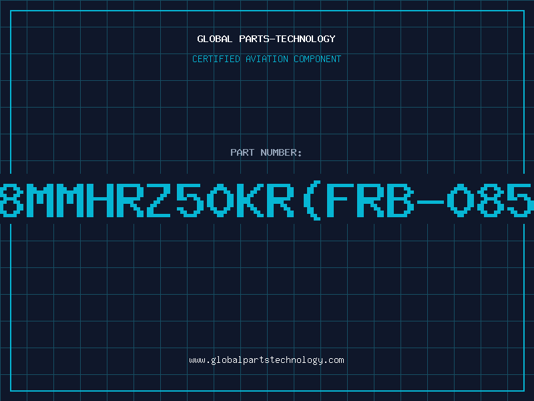The width and height of the screenshot is (534, 401).
Task: Click the large part number 8MMHRZ50KR(FRB-085 text
Action: coord(267,200)
